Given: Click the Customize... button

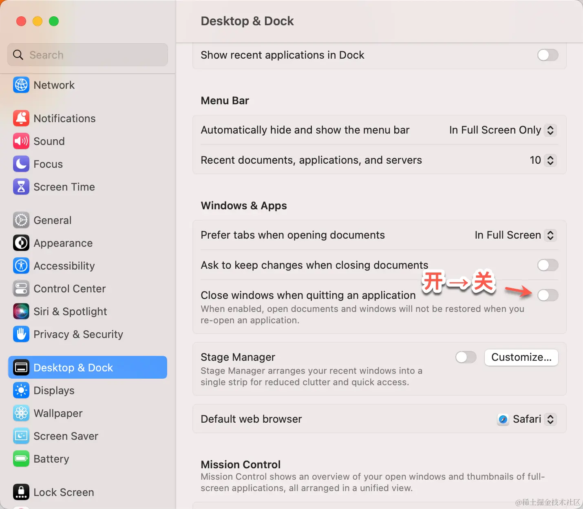Looking at the screenshot, I should 521,357.
